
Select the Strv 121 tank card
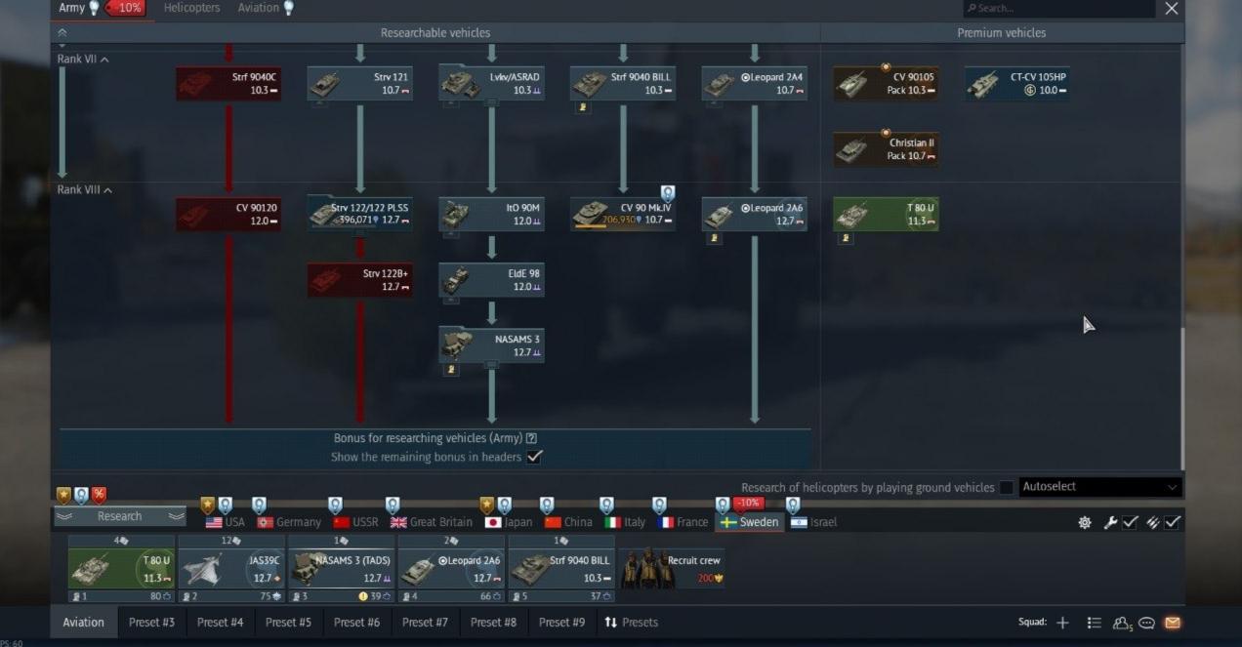359,84
